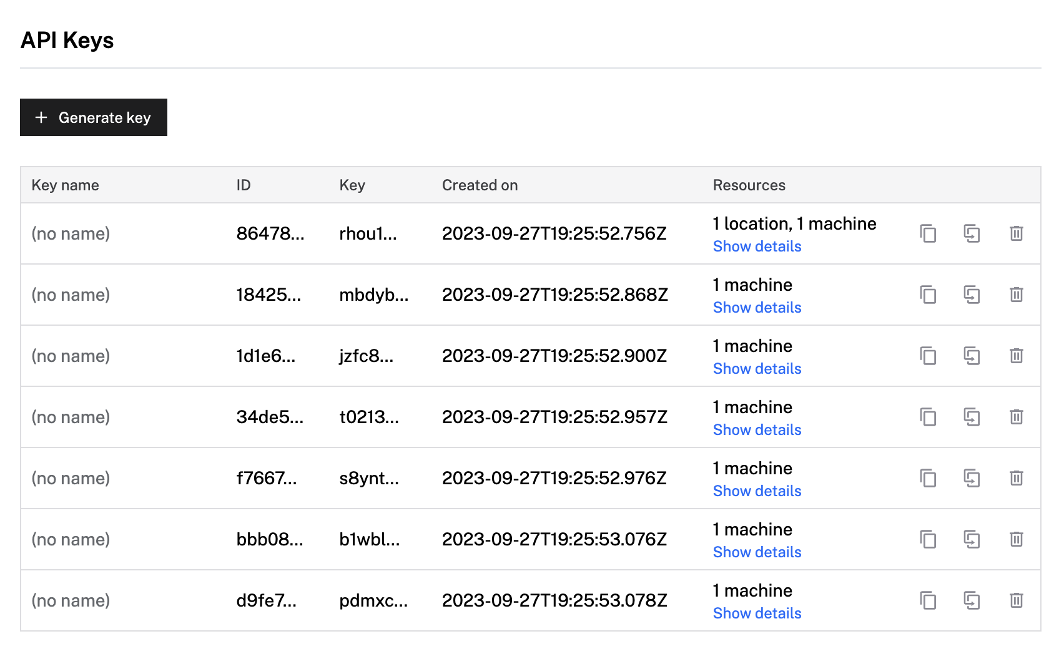Copy the key starting with jzfc8
Image resolution: width=1064 pixels, height=664 pixels.
coord(928,356)
